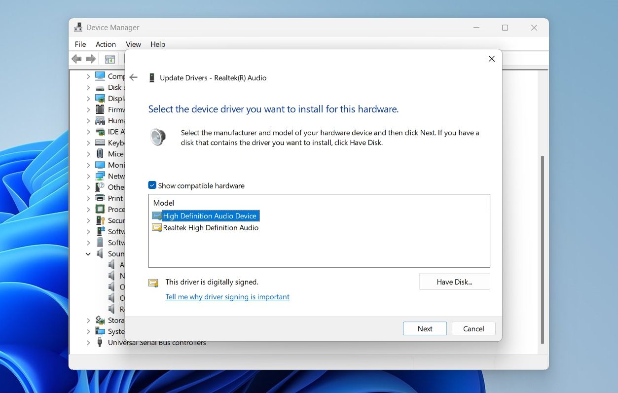Select the Human Interface Devices icon

coord(100,120)
